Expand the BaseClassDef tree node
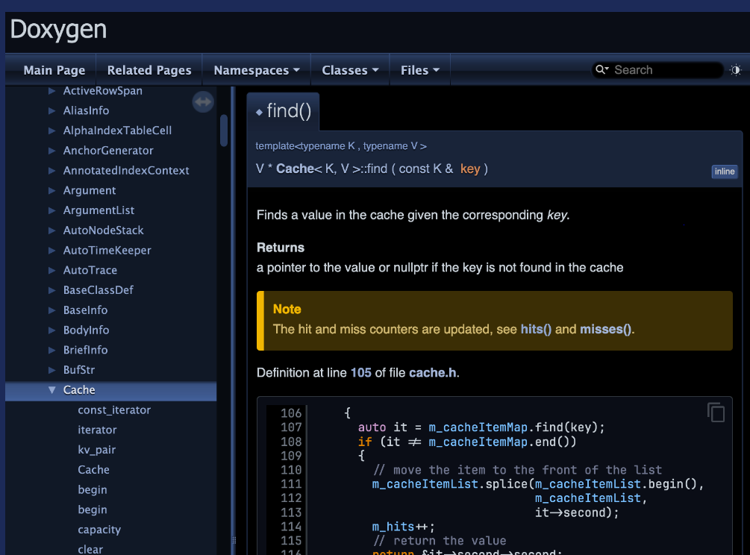Image resolution: width=750 pixels, height=555 pixels. pos(51,290)
